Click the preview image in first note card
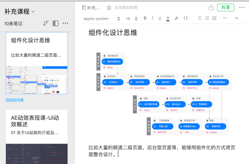 coord(37,80)
